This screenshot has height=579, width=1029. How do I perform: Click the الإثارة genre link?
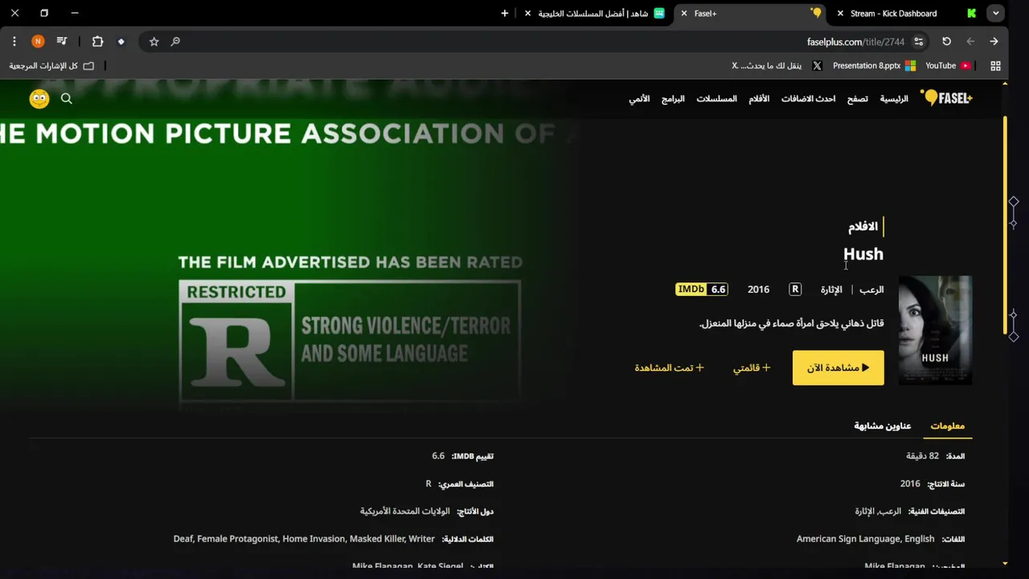click(831, 289)
